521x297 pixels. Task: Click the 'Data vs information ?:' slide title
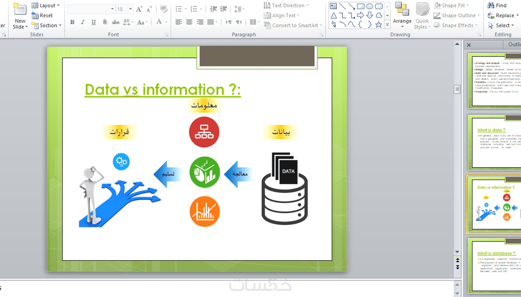coord(163,90)
